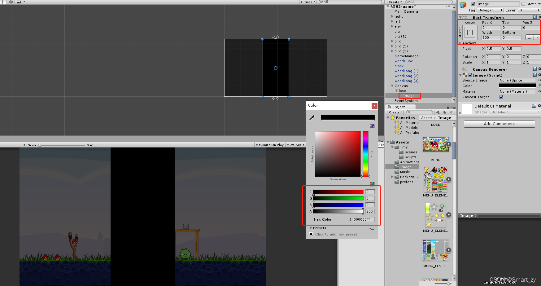
Task: Open the anchor presets stretch box
Action: [470, 32]
